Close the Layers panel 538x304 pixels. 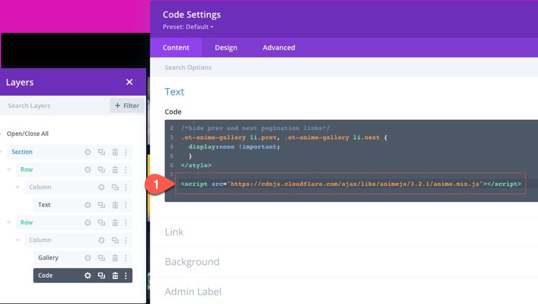tap(129, 82)
